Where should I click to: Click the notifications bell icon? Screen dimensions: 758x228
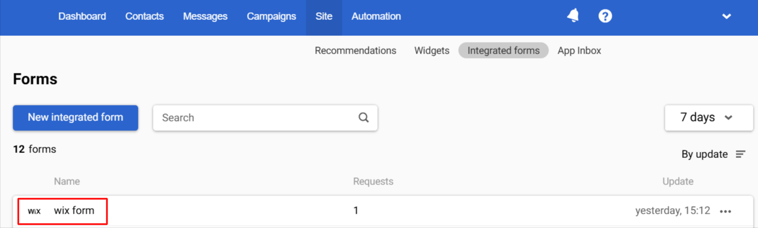tap(573, 16)
